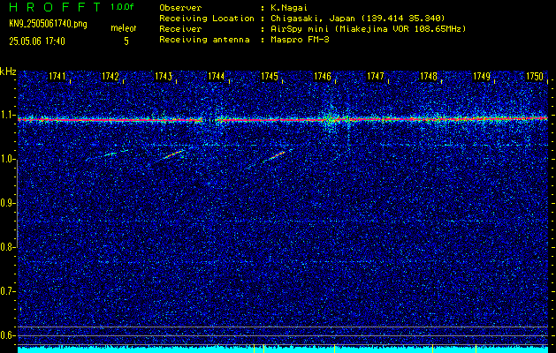The image size is (556, 353).
Task: Select the file name KN9_2505061740.png
Action: click(48, 24)
